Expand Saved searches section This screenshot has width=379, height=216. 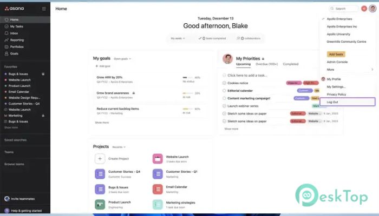coord(15,140)
